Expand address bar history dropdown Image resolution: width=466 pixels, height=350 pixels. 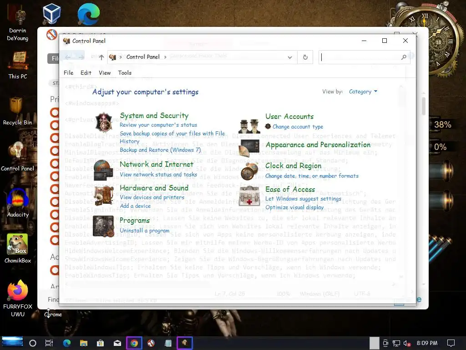(x=290, y=57)
